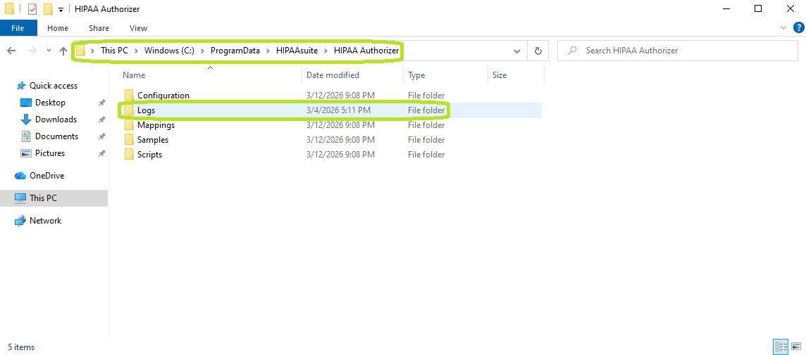
Task: Click the Properties quick access toolbar icon
Action: [x=32, y=9]
